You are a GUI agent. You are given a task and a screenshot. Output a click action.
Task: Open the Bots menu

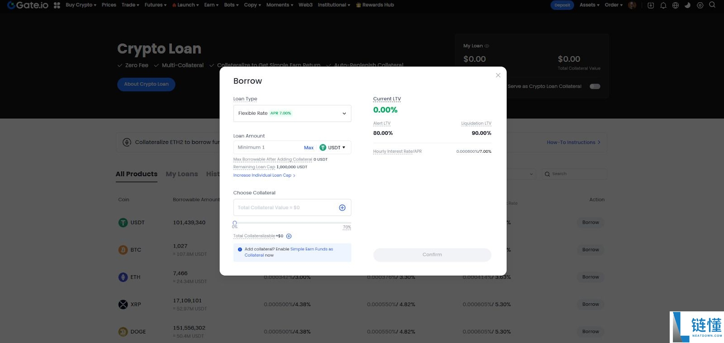pos(231,5)
